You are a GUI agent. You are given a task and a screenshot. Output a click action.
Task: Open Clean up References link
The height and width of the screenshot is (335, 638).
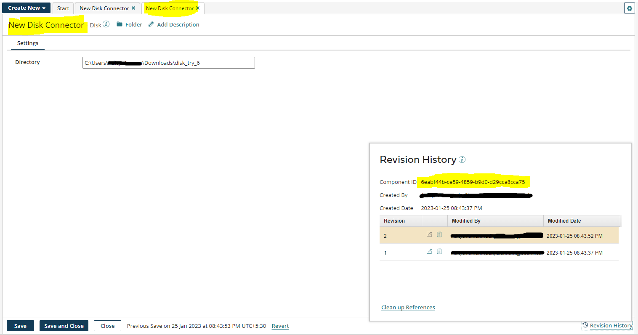(x=407, y=307)
